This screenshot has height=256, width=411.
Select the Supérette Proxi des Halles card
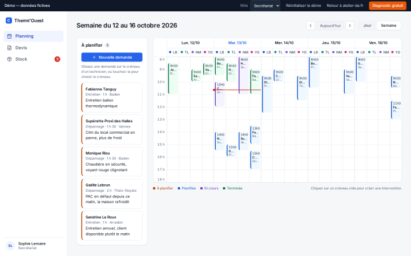pos(112,130)
